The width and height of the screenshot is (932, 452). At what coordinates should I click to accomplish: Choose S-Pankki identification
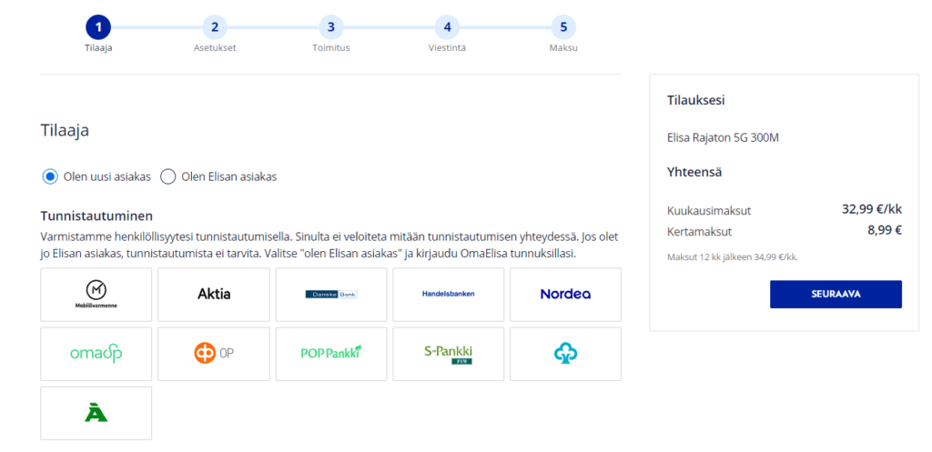click(448, 354)
